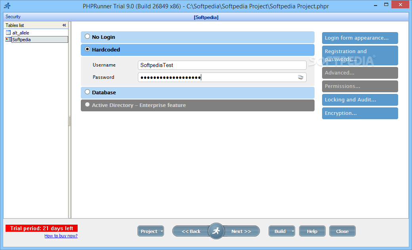Screen dimensions: 412x250
Task: Minimize the PHPRunner window
Action: [376, 5]
